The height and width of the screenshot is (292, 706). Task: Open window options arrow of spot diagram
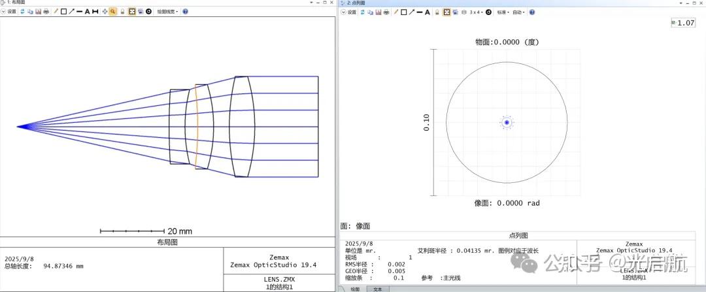[x=679, y=3]
